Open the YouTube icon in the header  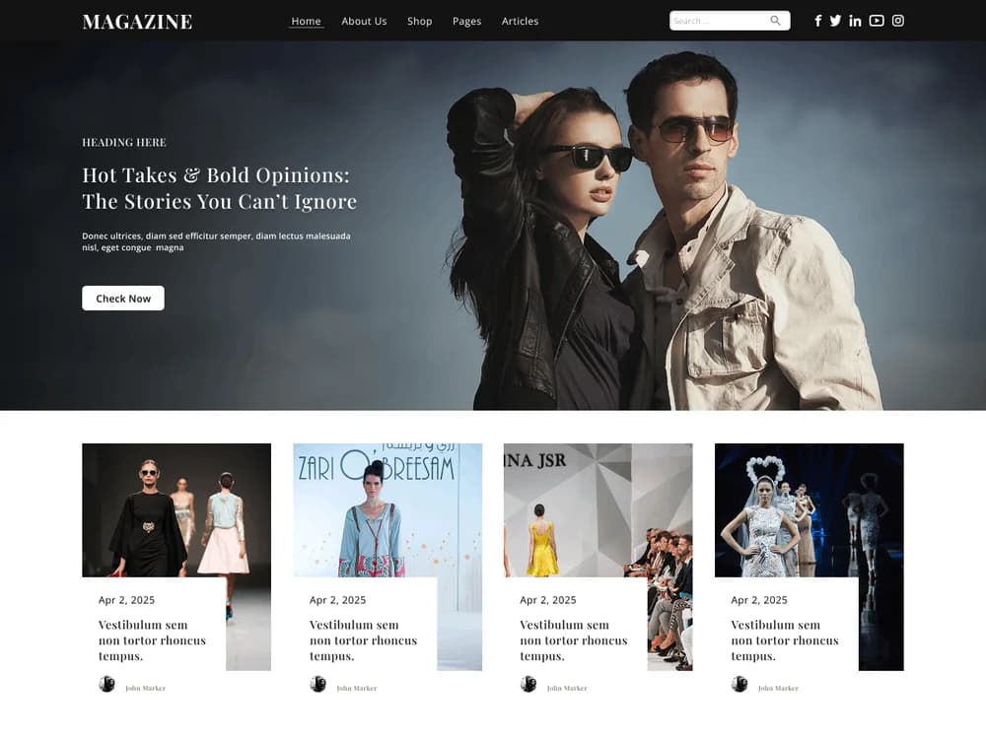point(876,20)
